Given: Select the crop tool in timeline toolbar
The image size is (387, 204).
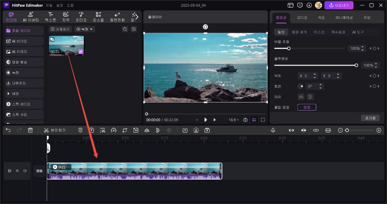Looking at the screenshot, I should [x=125, y=130].
